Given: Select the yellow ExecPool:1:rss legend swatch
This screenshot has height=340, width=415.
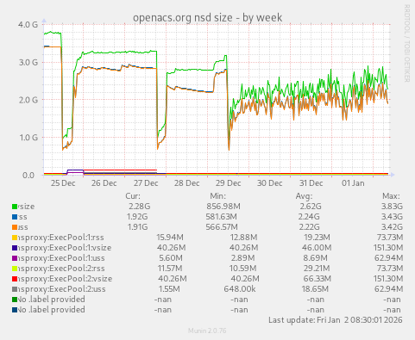Looking at the screenshot, I should click(15, 238).
